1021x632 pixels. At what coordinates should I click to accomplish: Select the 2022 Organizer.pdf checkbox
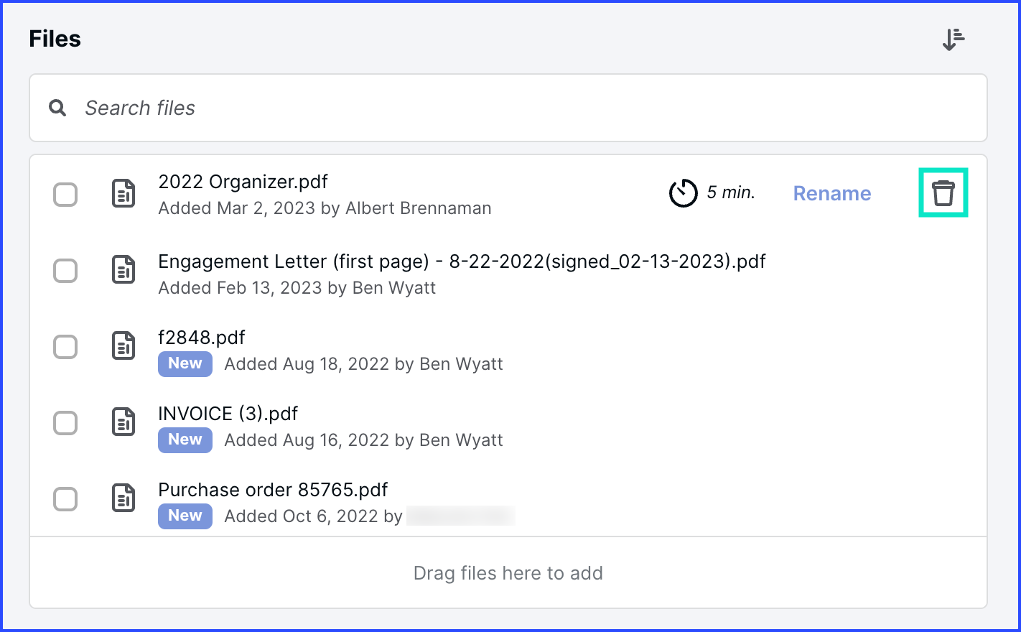[65, 195]
